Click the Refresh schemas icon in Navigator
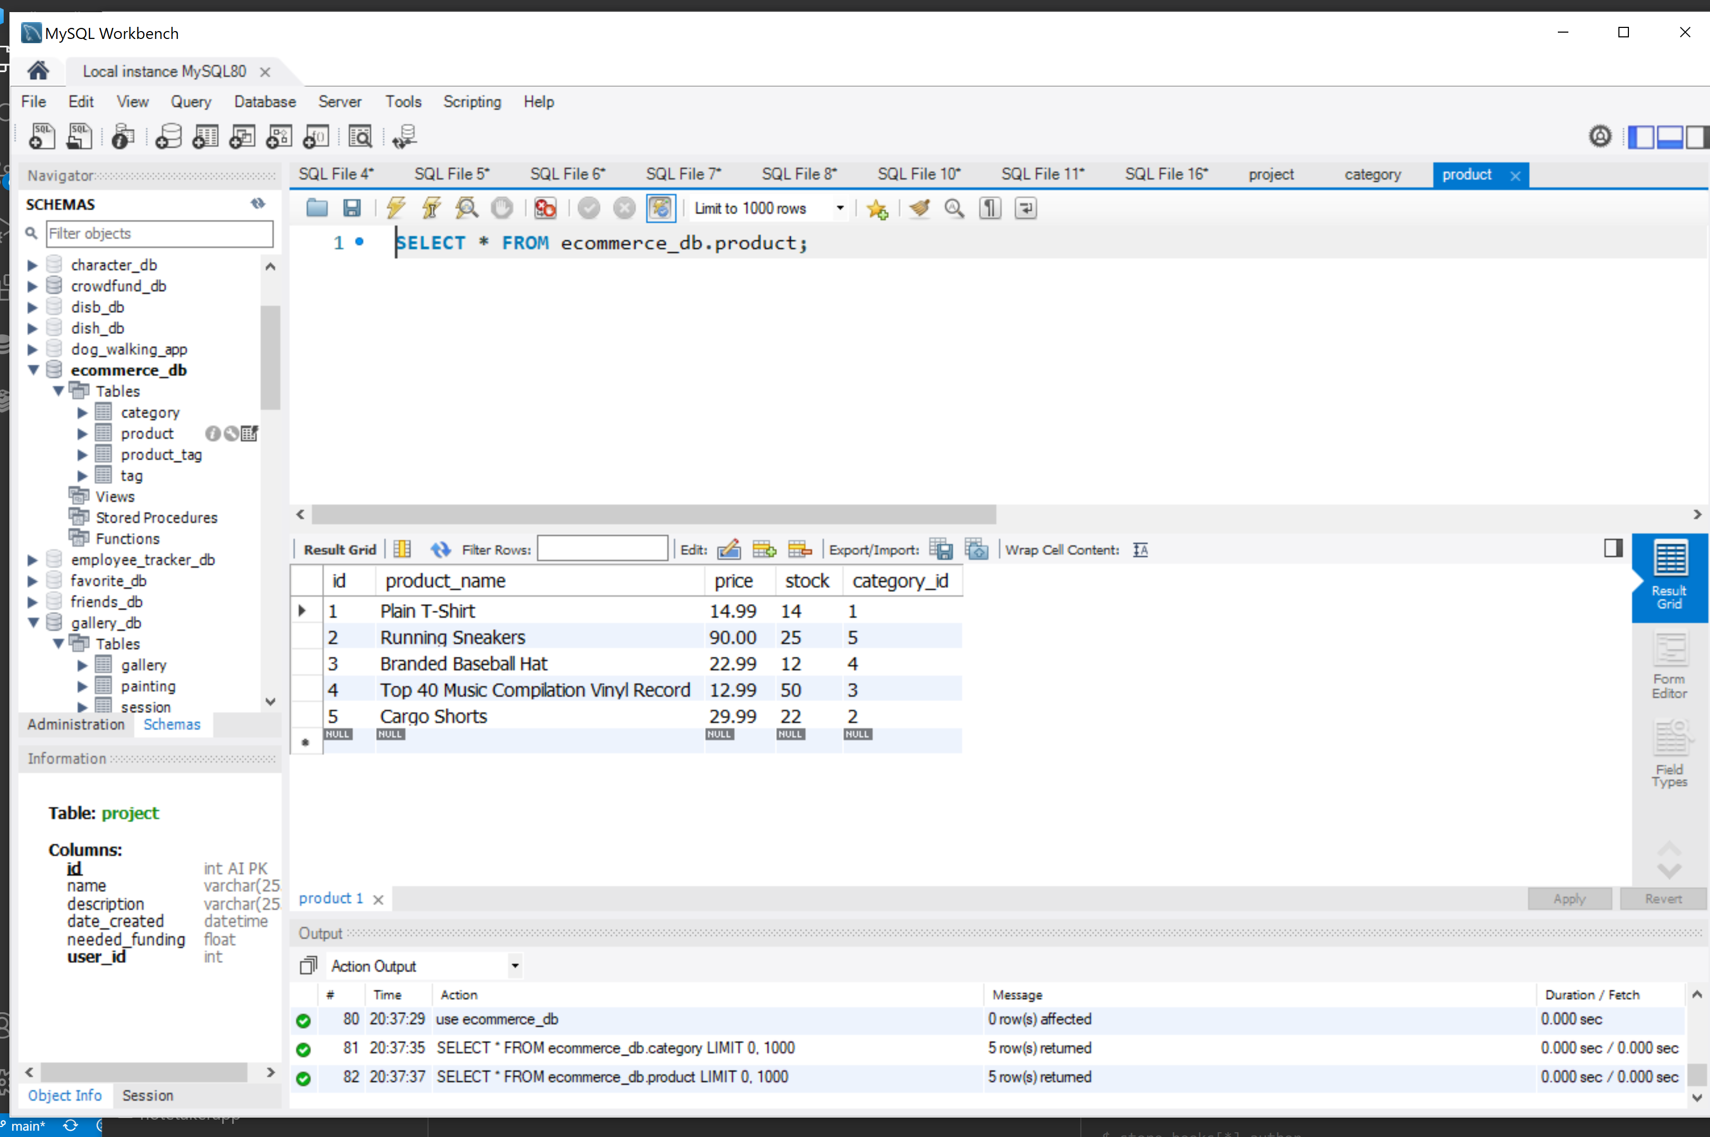The width and height of the screenshot is (1710, 1137). pyautogui.click(x=257, y=204)
